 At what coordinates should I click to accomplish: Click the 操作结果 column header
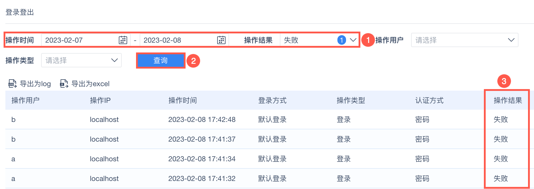pyautogui.click(x=508, y=100)
